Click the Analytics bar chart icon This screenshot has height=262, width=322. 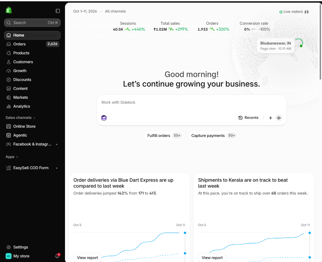point(9,106)
